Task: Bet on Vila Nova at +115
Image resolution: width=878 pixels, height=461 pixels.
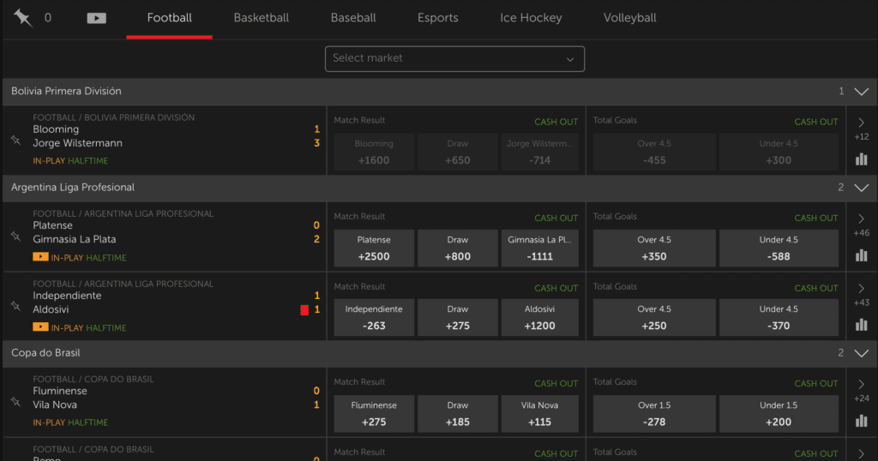Action: (540, 414)
